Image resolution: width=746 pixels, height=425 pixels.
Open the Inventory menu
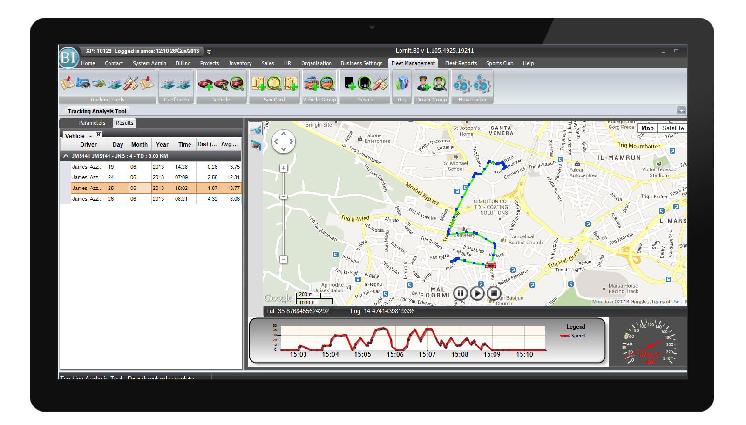coord(240,63)
